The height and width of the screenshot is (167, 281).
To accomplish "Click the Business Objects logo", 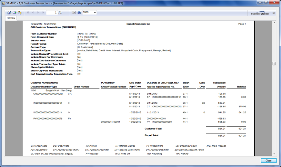I will pos(260,14).
